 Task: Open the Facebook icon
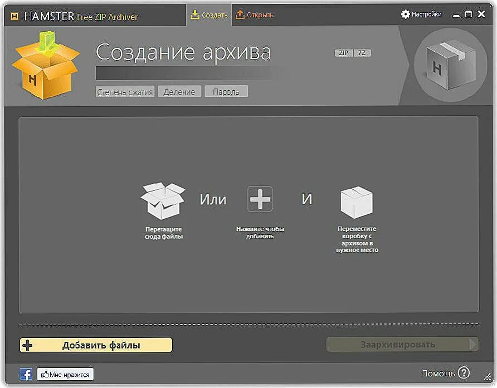click(x=26, y=375)
